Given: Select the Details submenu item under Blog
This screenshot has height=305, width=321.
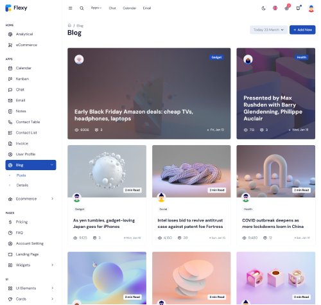Looking at the screenshot, I should pos(22,185).
